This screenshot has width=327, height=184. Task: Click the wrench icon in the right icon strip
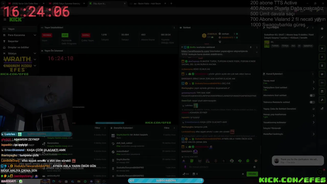[322, 100]
